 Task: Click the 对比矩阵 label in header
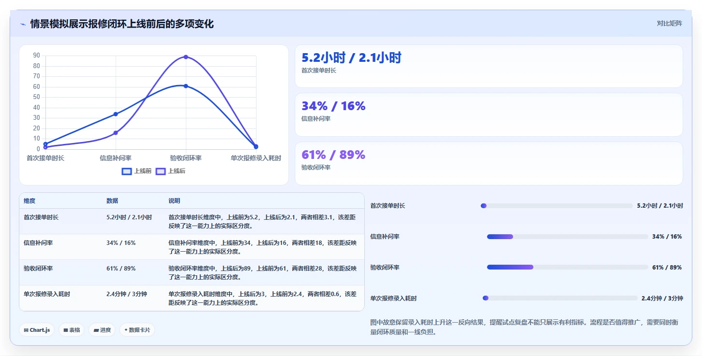669,23
